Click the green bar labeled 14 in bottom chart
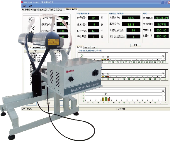Image resolution: width=170 pixels, height=141 pixels. 106,99
